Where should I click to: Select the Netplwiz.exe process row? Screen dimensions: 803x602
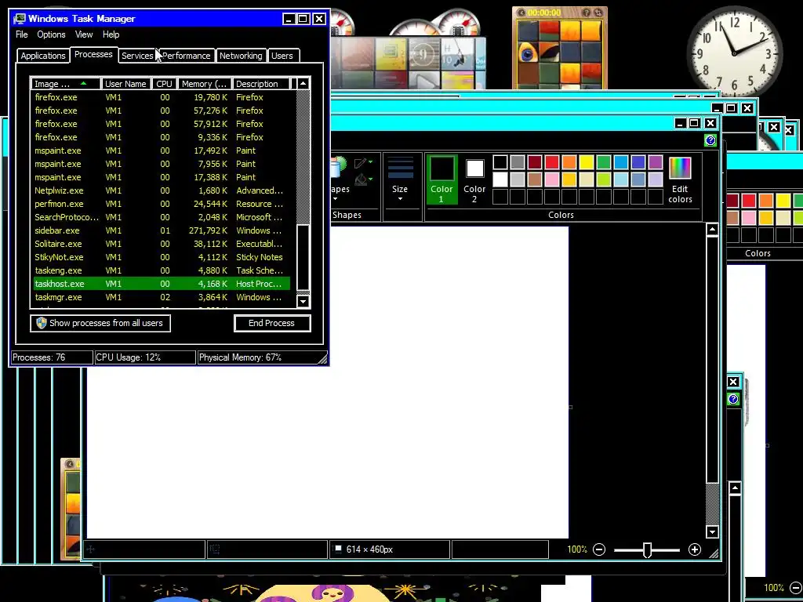(x=162, y=190)
